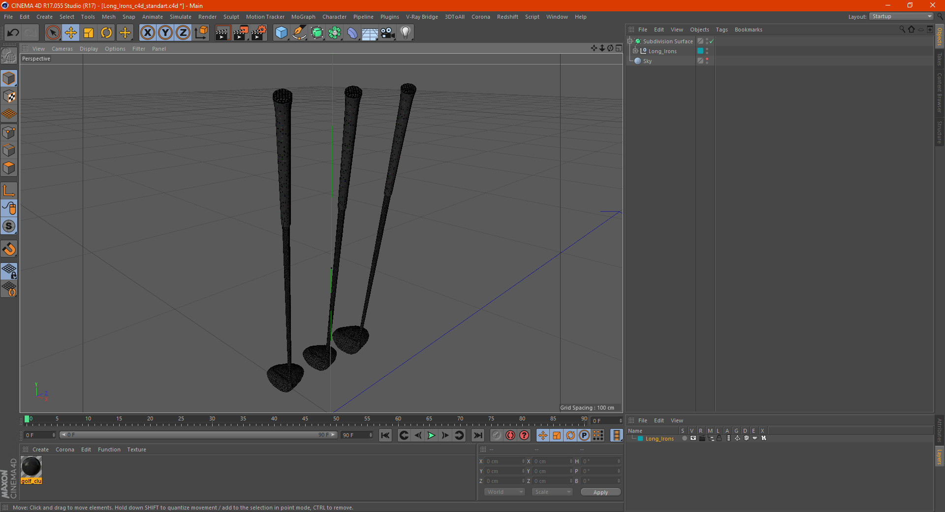Click the Apply coordinates button
Viewport: 945px width, 512px height.
(x=600, y=492)
